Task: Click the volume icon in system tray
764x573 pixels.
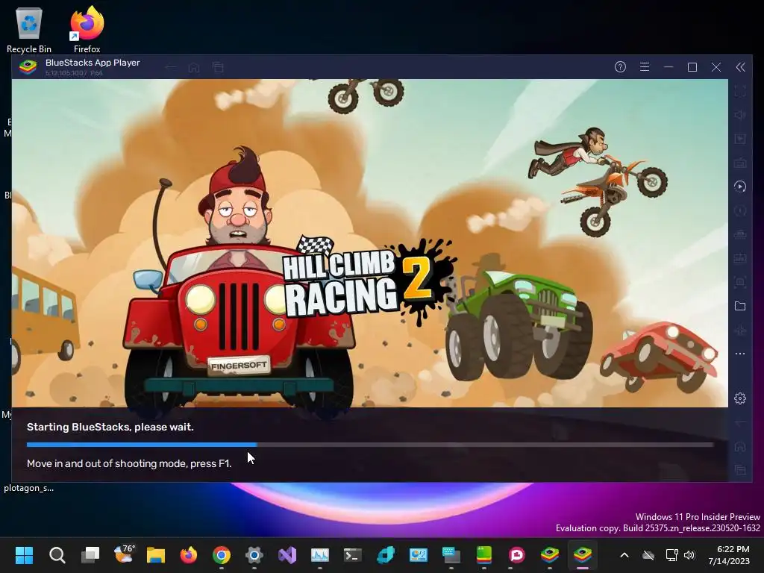Action: point(689,555)
